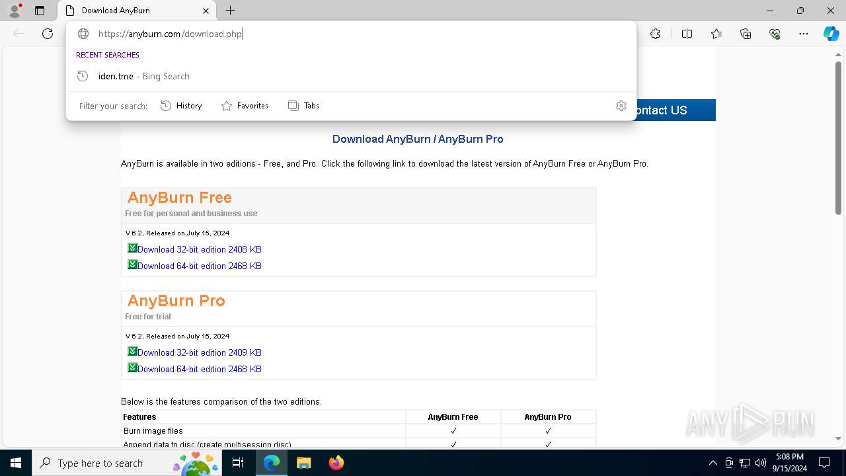Open the Windows Start menu

click(x=16, y=463)
